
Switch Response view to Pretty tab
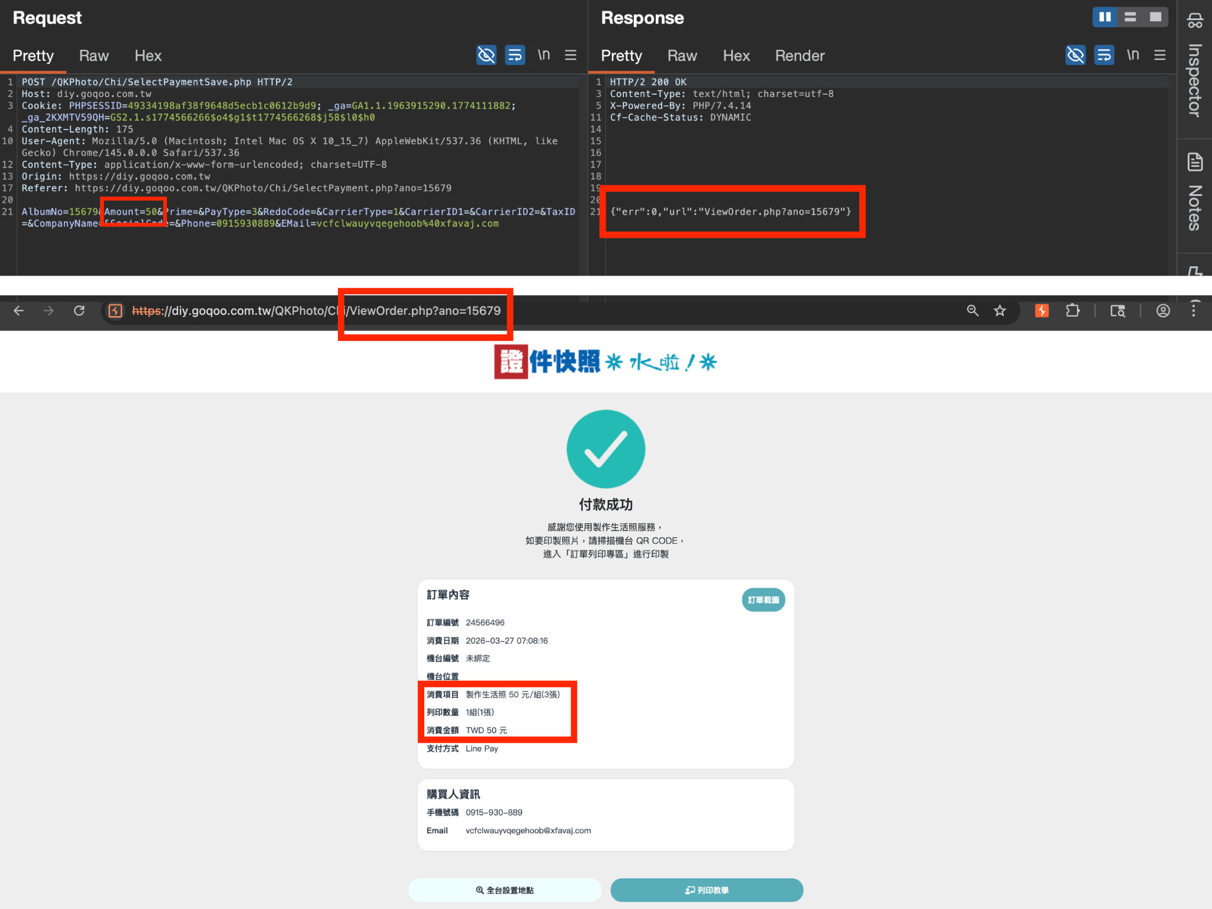(621, 56)
